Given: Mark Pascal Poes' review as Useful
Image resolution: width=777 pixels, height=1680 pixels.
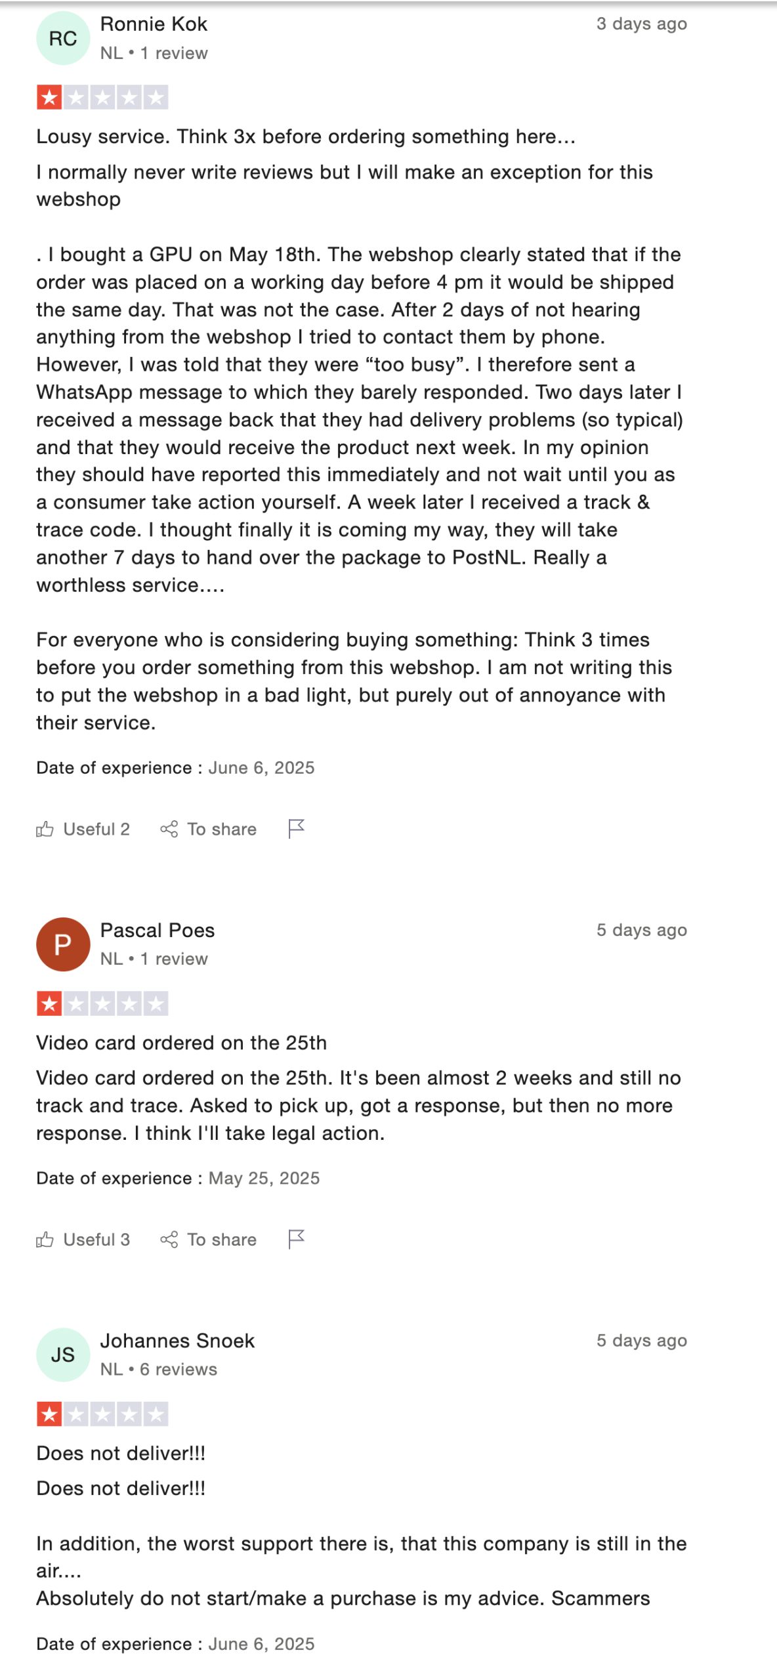Looking at the screenshot, I should [x=83, y=1239].
